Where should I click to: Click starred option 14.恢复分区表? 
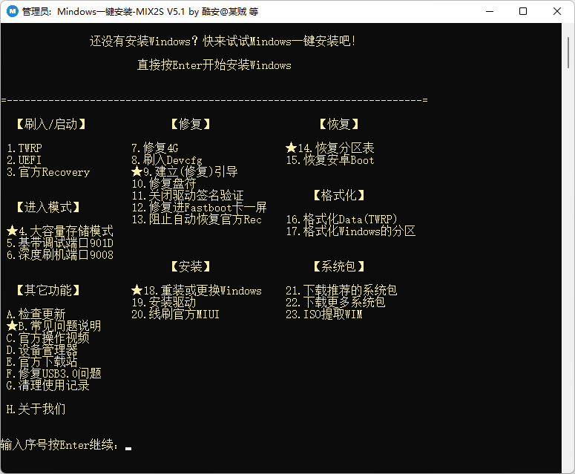(x=329, y=148)
